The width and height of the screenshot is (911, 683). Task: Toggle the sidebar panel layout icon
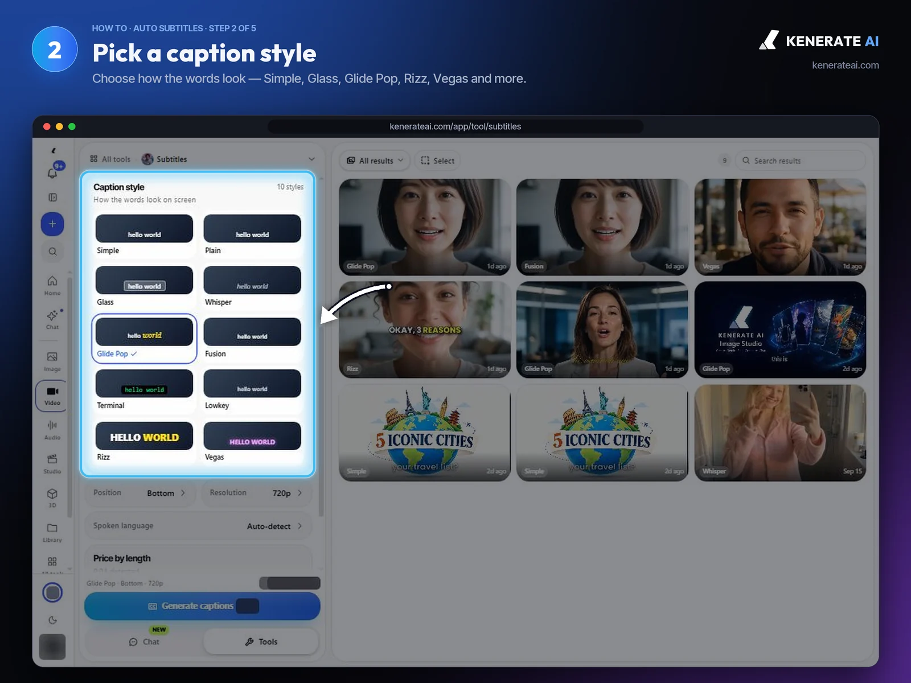point(52,198)
